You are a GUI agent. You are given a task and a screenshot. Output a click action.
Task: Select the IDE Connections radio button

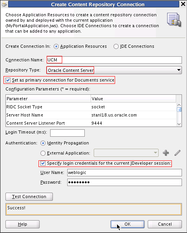(x=116, y=47)
